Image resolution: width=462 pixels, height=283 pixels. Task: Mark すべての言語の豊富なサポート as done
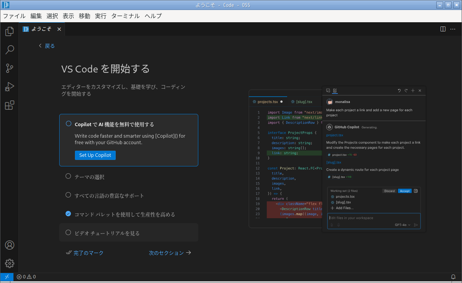[68, 196]
